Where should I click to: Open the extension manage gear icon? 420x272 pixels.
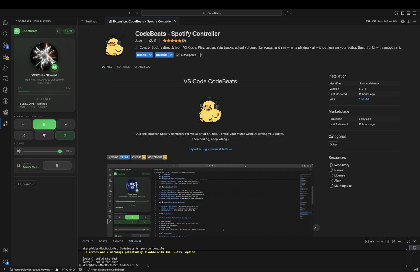tap(201, 55)
